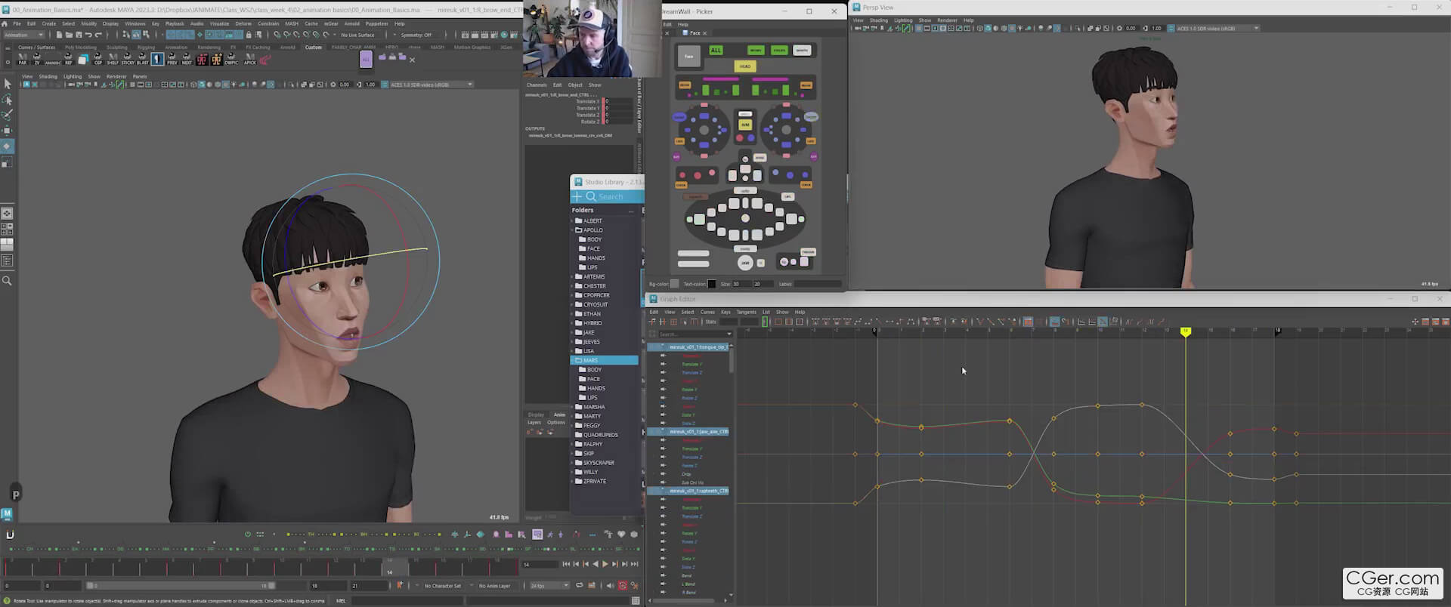
Task: Open the Animation menu set dropdown
Action: click(24, 35)
